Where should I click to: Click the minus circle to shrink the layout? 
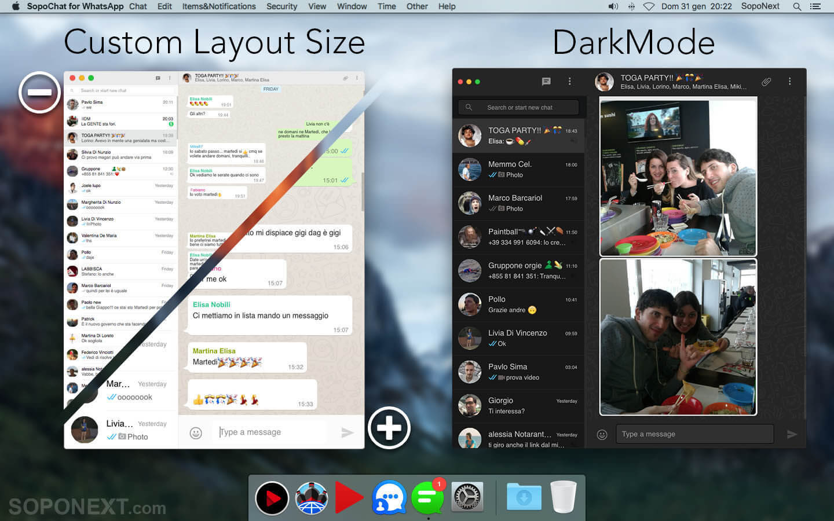(40, 92)
